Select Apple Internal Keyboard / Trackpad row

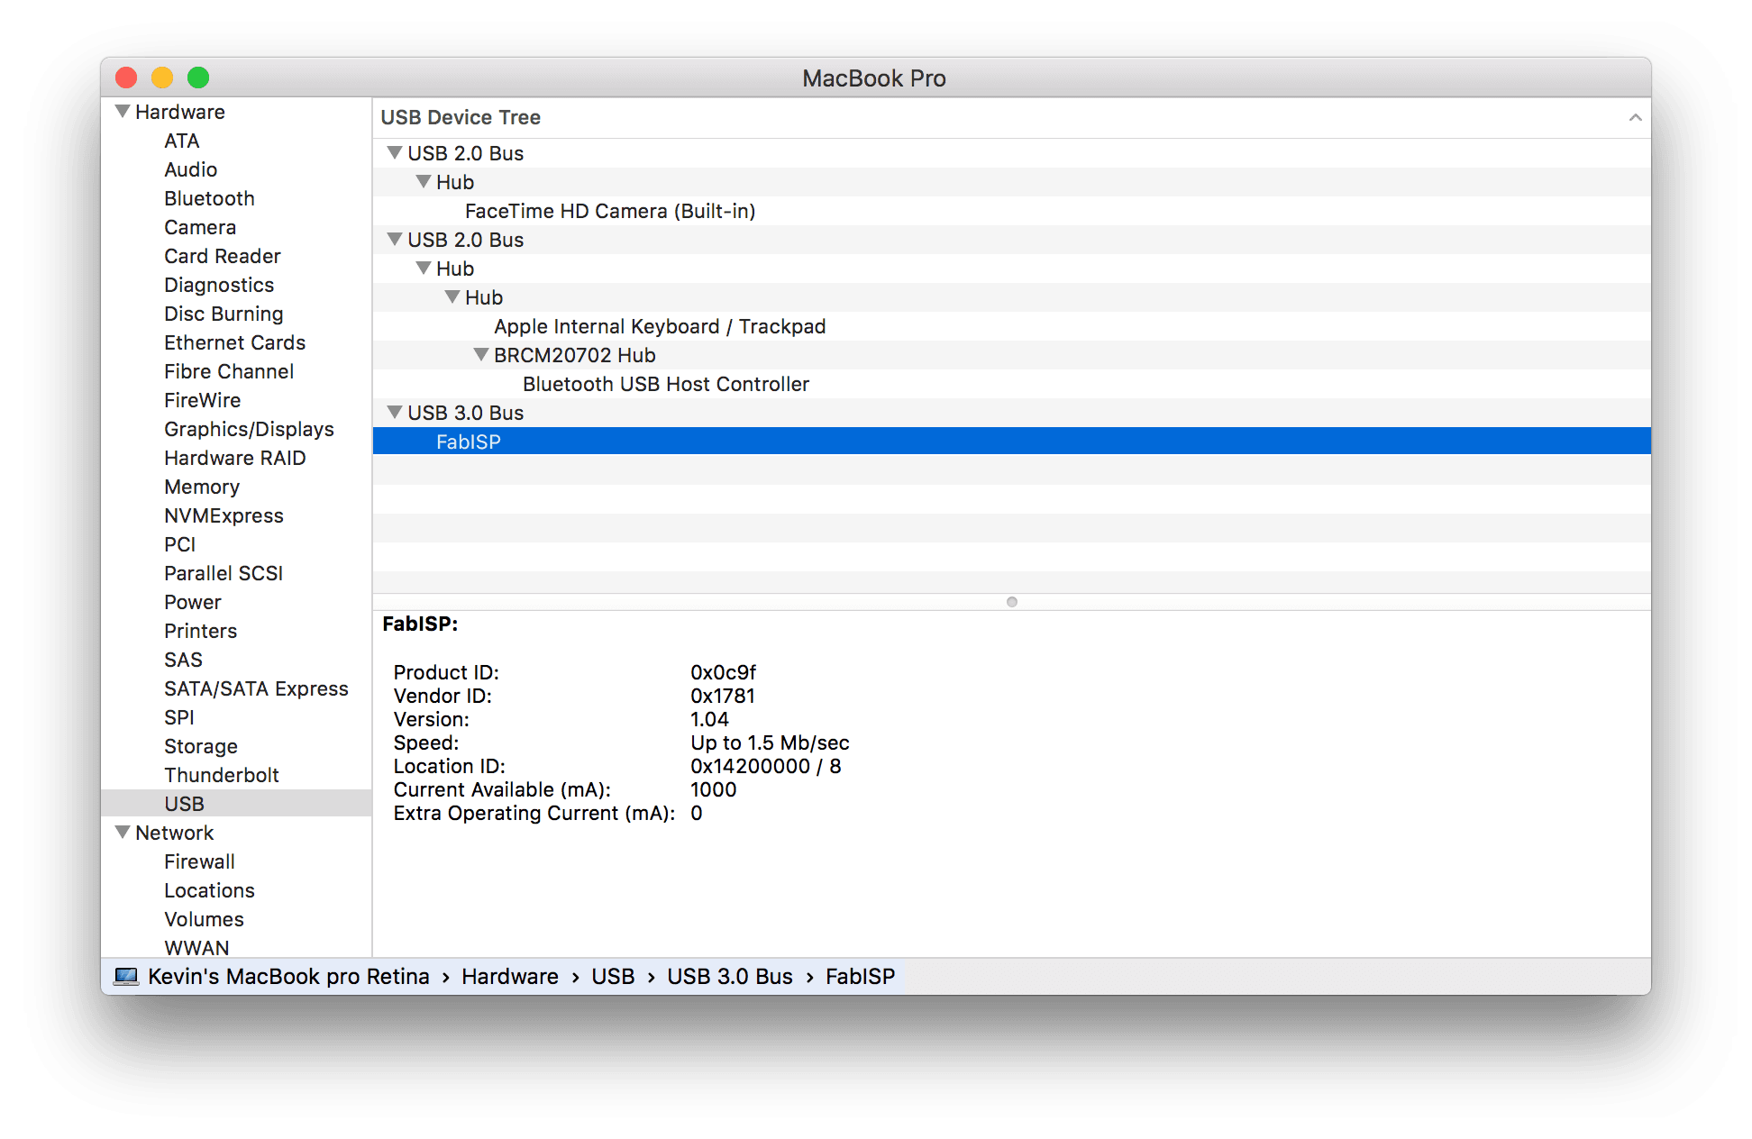pyautogui.click(x=1011, y=326)
